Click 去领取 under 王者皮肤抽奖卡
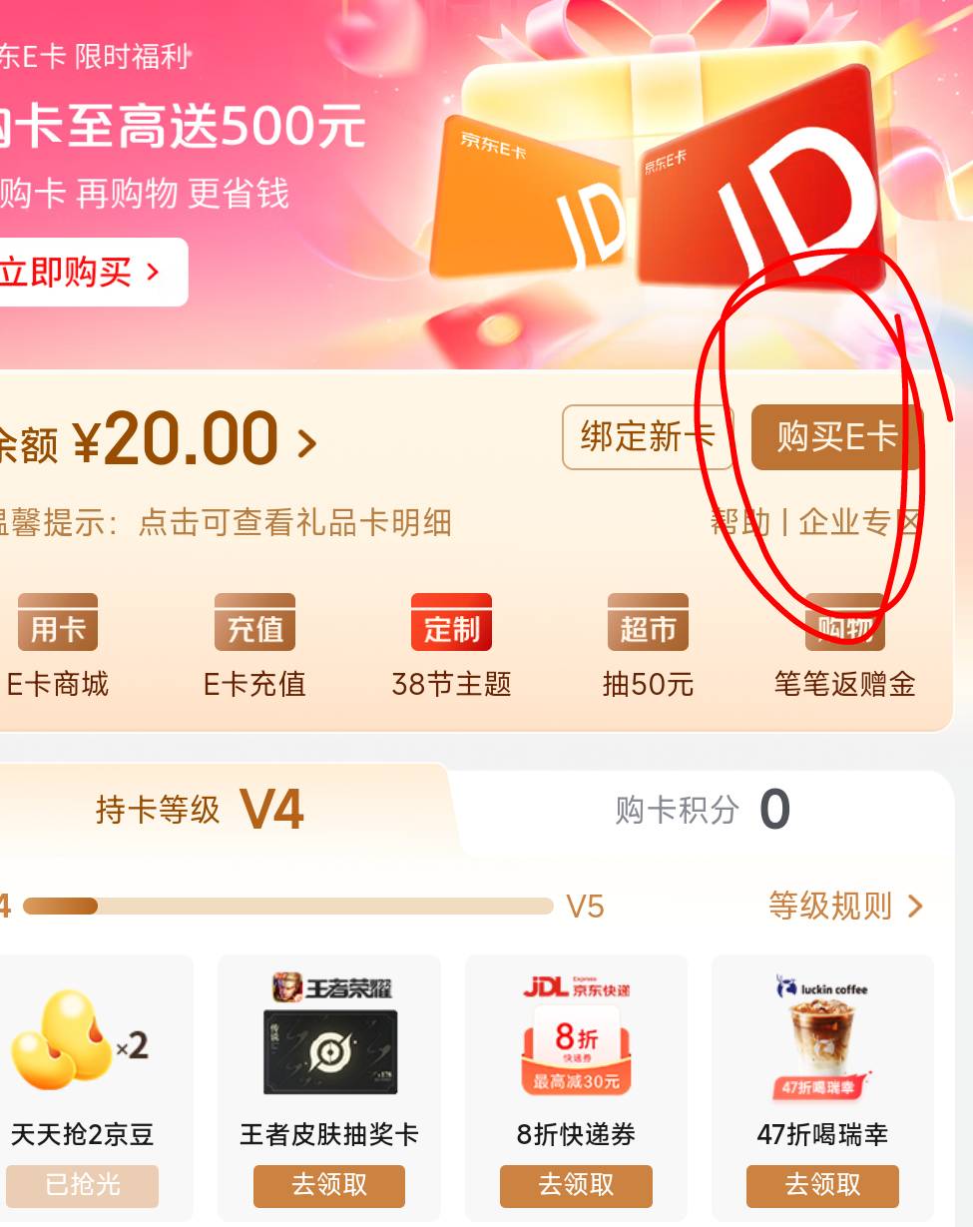The image size is (973, 1227). click(x=329, y=1185)
